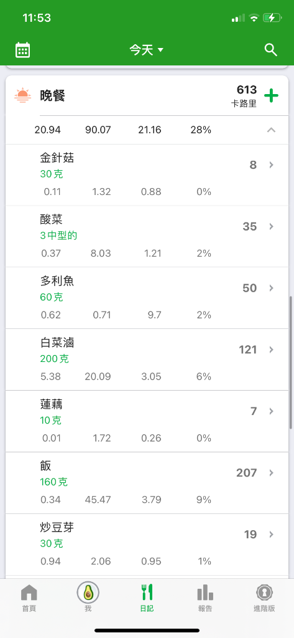294x638 pixels.
Task: Open the reports bar chart icon
Action: 205,593
